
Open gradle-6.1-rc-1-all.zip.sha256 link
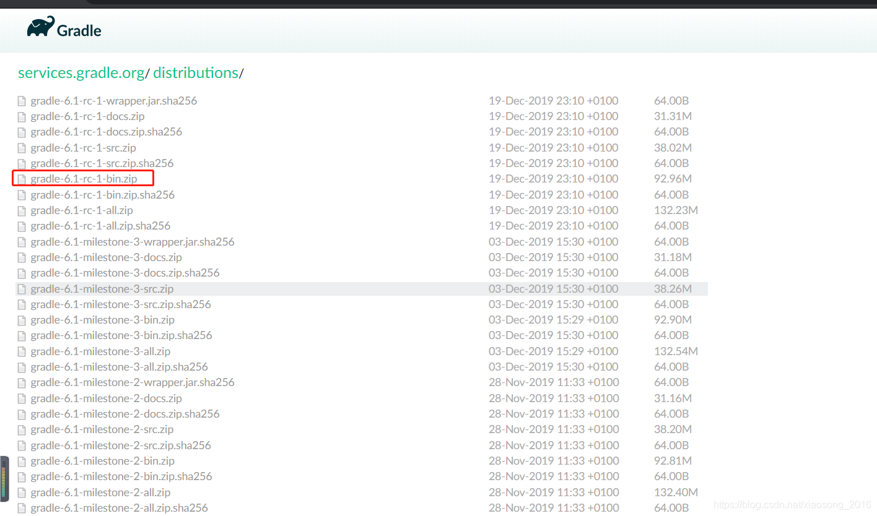[x=101, y=226]
